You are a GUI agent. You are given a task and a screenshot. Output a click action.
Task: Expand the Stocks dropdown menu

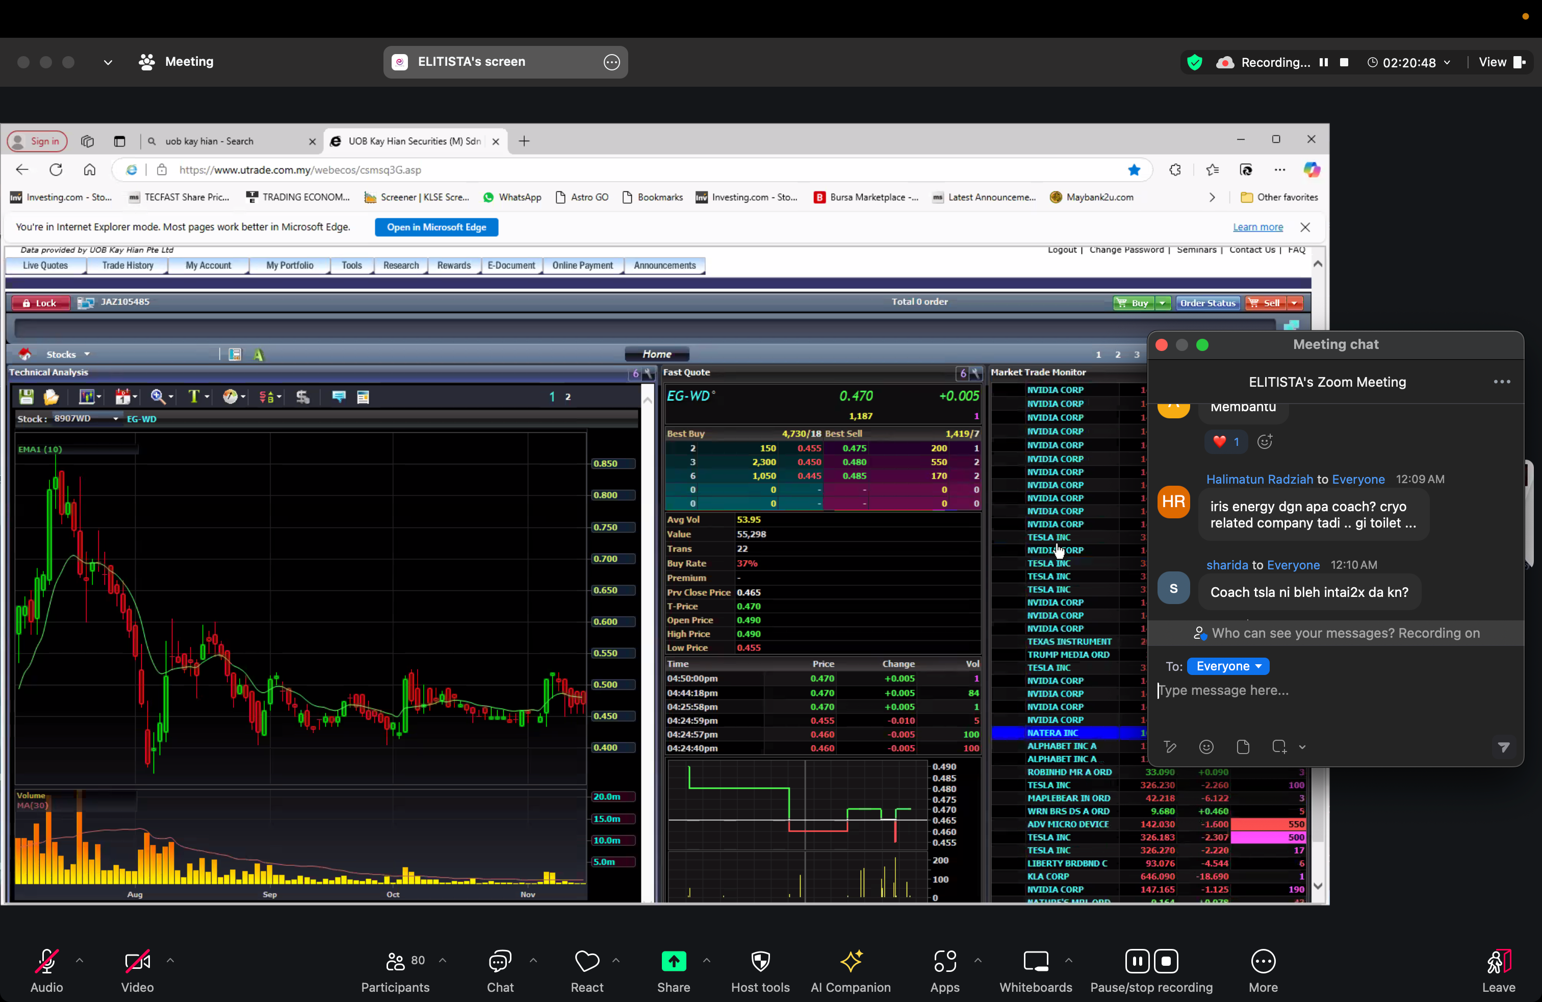click(x=68, y=355)
